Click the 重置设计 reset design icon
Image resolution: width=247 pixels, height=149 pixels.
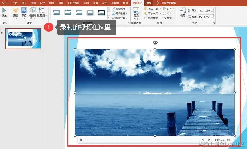point(42,10)
